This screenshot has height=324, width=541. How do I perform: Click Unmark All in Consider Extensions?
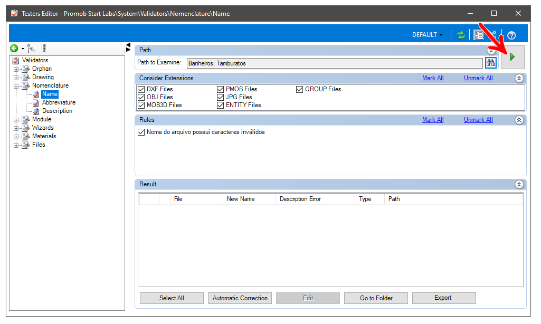click(478, 78)
